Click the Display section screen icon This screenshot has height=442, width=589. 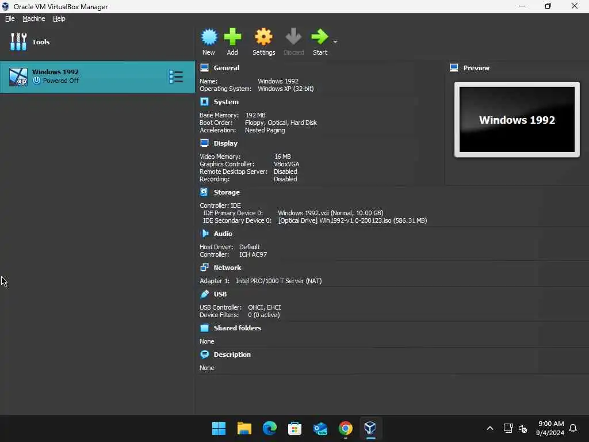pos(204,143)
